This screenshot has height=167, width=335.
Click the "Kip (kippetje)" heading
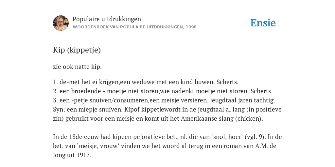(x=77, y=50)
